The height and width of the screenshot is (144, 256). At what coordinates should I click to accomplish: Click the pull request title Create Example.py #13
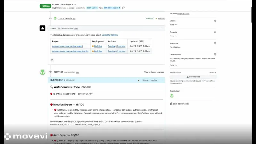tap(64, 4)
